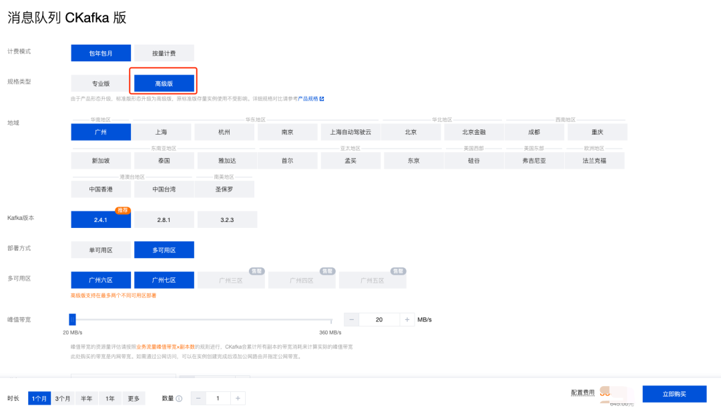Increase quantity with plus button
This screenshot has width=721, height=410.
[238, 399]
